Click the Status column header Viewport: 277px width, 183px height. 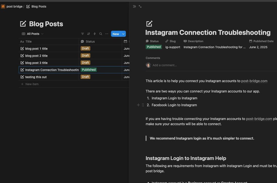click(x=90, y=42)
